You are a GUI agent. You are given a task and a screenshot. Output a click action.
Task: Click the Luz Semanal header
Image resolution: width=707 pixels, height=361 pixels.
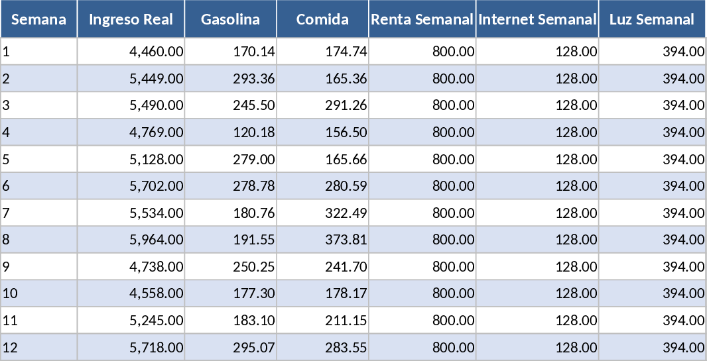point(652,19)
